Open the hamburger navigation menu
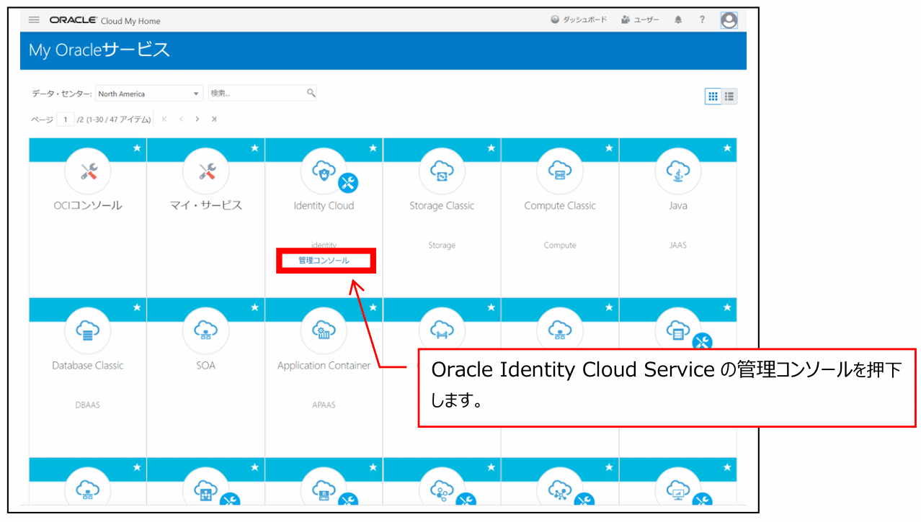This screenshot has height=522, width=921. pyautogui.click(x=34, y=20)
